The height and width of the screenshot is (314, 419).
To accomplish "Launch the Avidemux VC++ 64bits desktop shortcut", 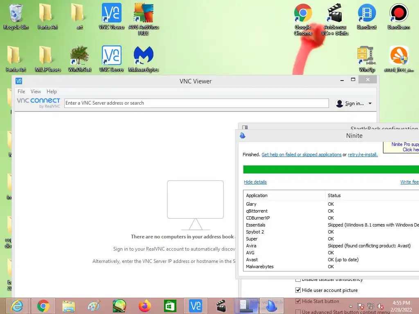I will (335, 19).
